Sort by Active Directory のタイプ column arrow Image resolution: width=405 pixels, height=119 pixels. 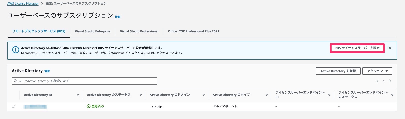click(267, 95)
